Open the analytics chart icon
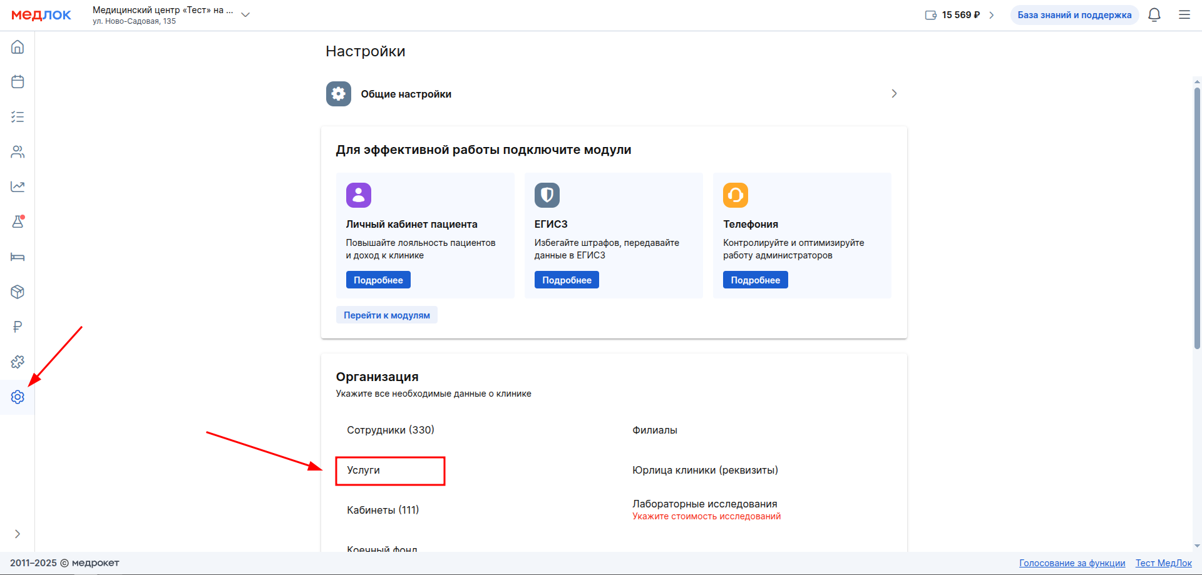 (x=18, y=186)
